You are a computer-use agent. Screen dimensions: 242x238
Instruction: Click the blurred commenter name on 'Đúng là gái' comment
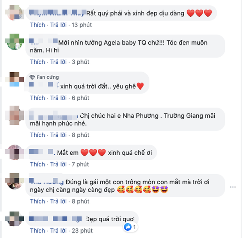point(46,181)
